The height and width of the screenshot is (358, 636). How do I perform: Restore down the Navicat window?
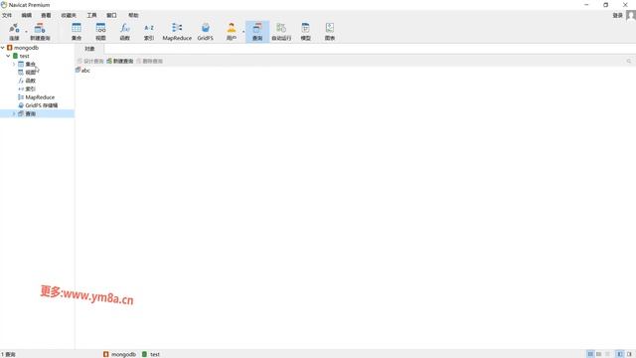(605, 5)
